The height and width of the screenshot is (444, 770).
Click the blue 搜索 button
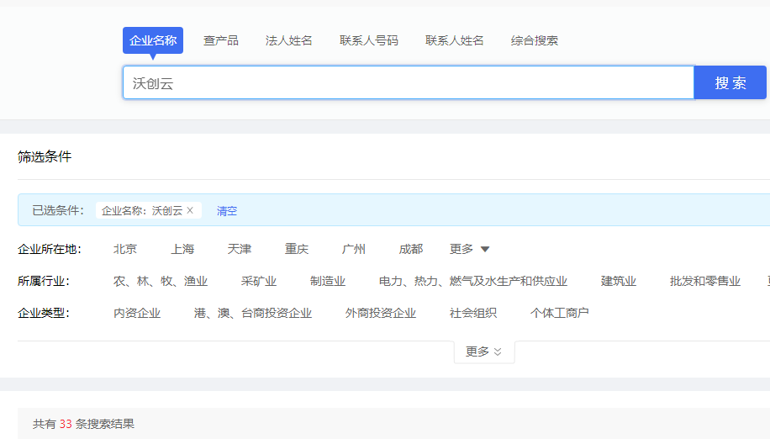pyautogui.click(x=730, y=82)
